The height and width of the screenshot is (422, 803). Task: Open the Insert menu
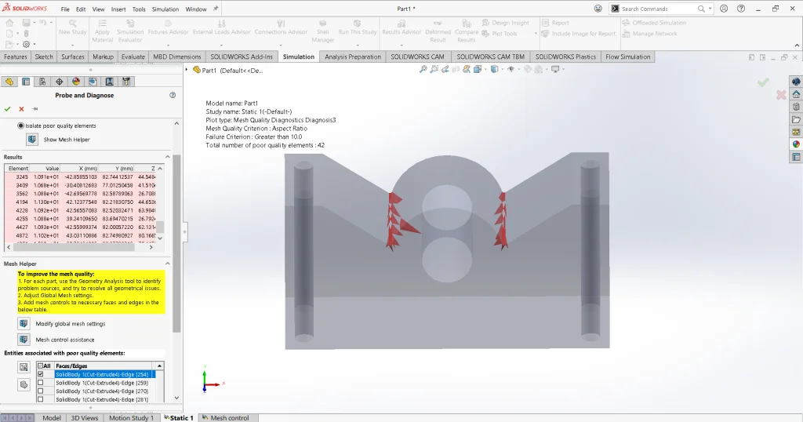pyautogui.click(x=118, y=9)
